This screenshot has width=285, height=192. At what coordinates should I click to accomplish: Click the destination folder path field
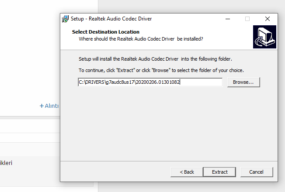click(x=150, y=82)
